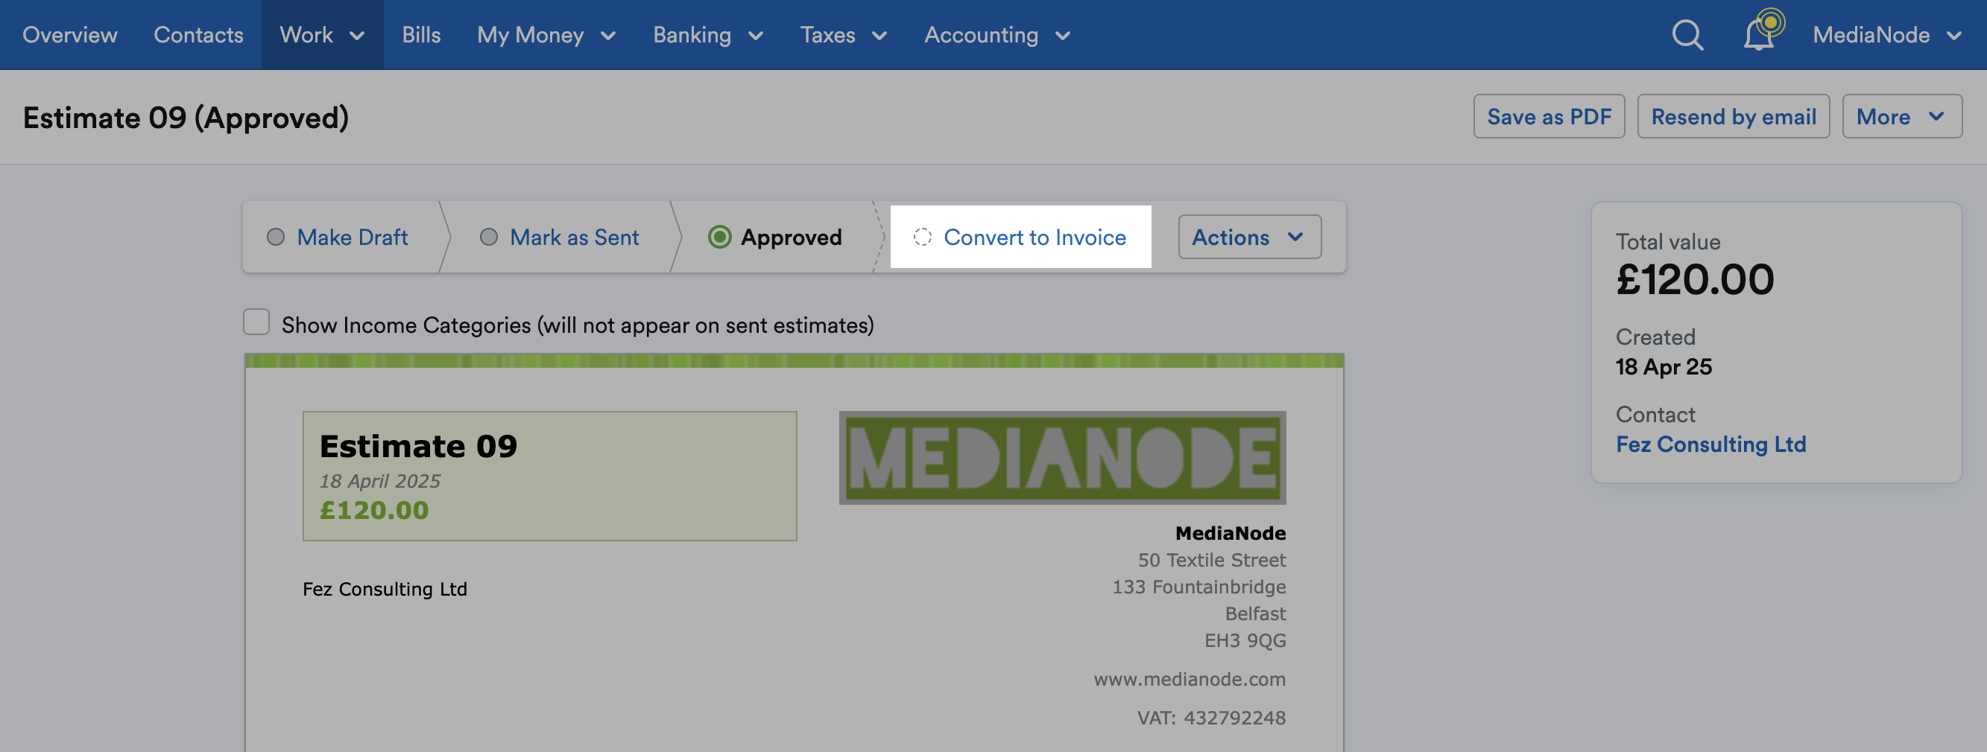
Task: Open the Bills page
Action: (x=421, y=35)
